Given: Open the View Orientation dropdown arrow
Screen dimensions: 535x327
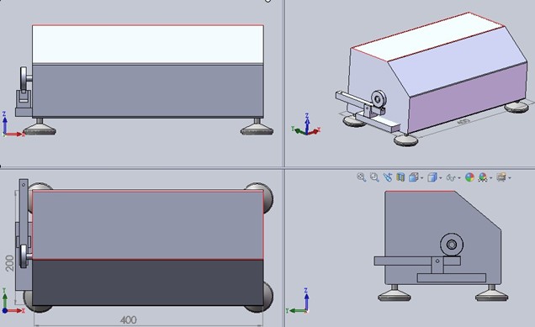Looking at the screenshot, I should (x=422, y=178).
